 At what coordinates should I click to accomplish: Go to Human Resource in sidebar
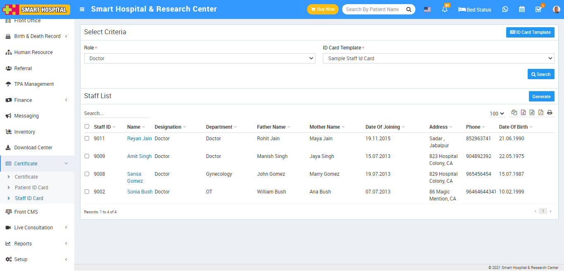coord(33,52)
